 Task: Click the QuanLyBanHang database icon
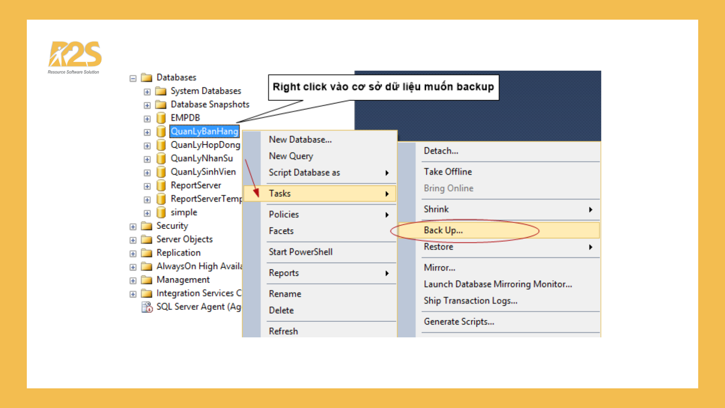[x=162, y=131]
